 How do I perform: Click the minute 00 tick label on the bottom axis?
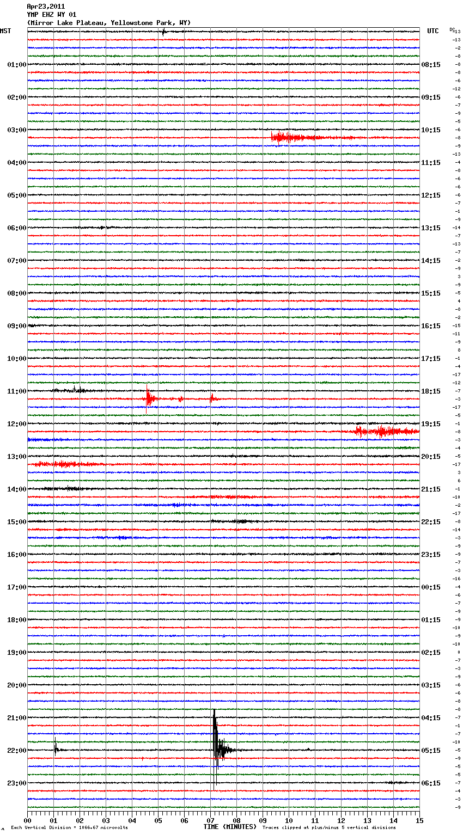tap(28, 820)
